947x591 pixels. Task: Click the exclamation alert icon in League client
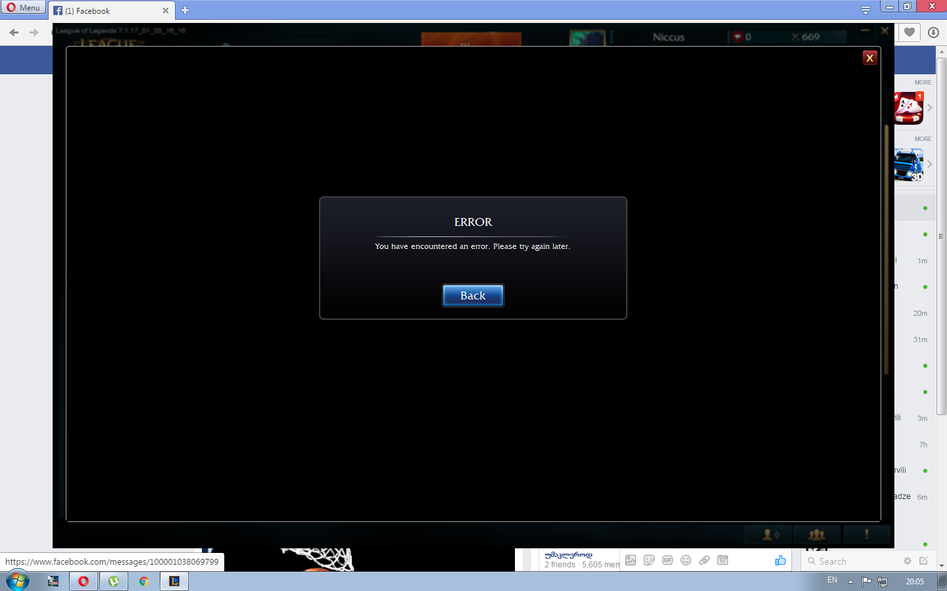tap(867, 535)
